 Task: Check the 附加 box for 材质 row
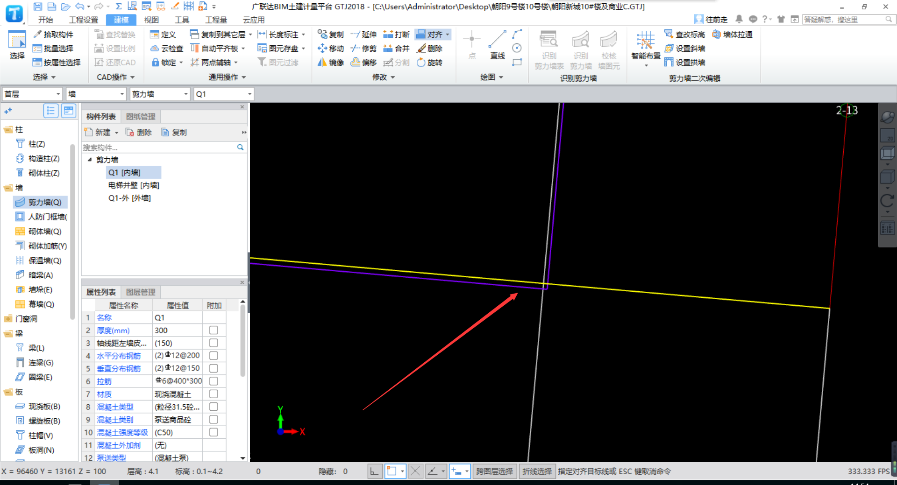coord(214,394)
